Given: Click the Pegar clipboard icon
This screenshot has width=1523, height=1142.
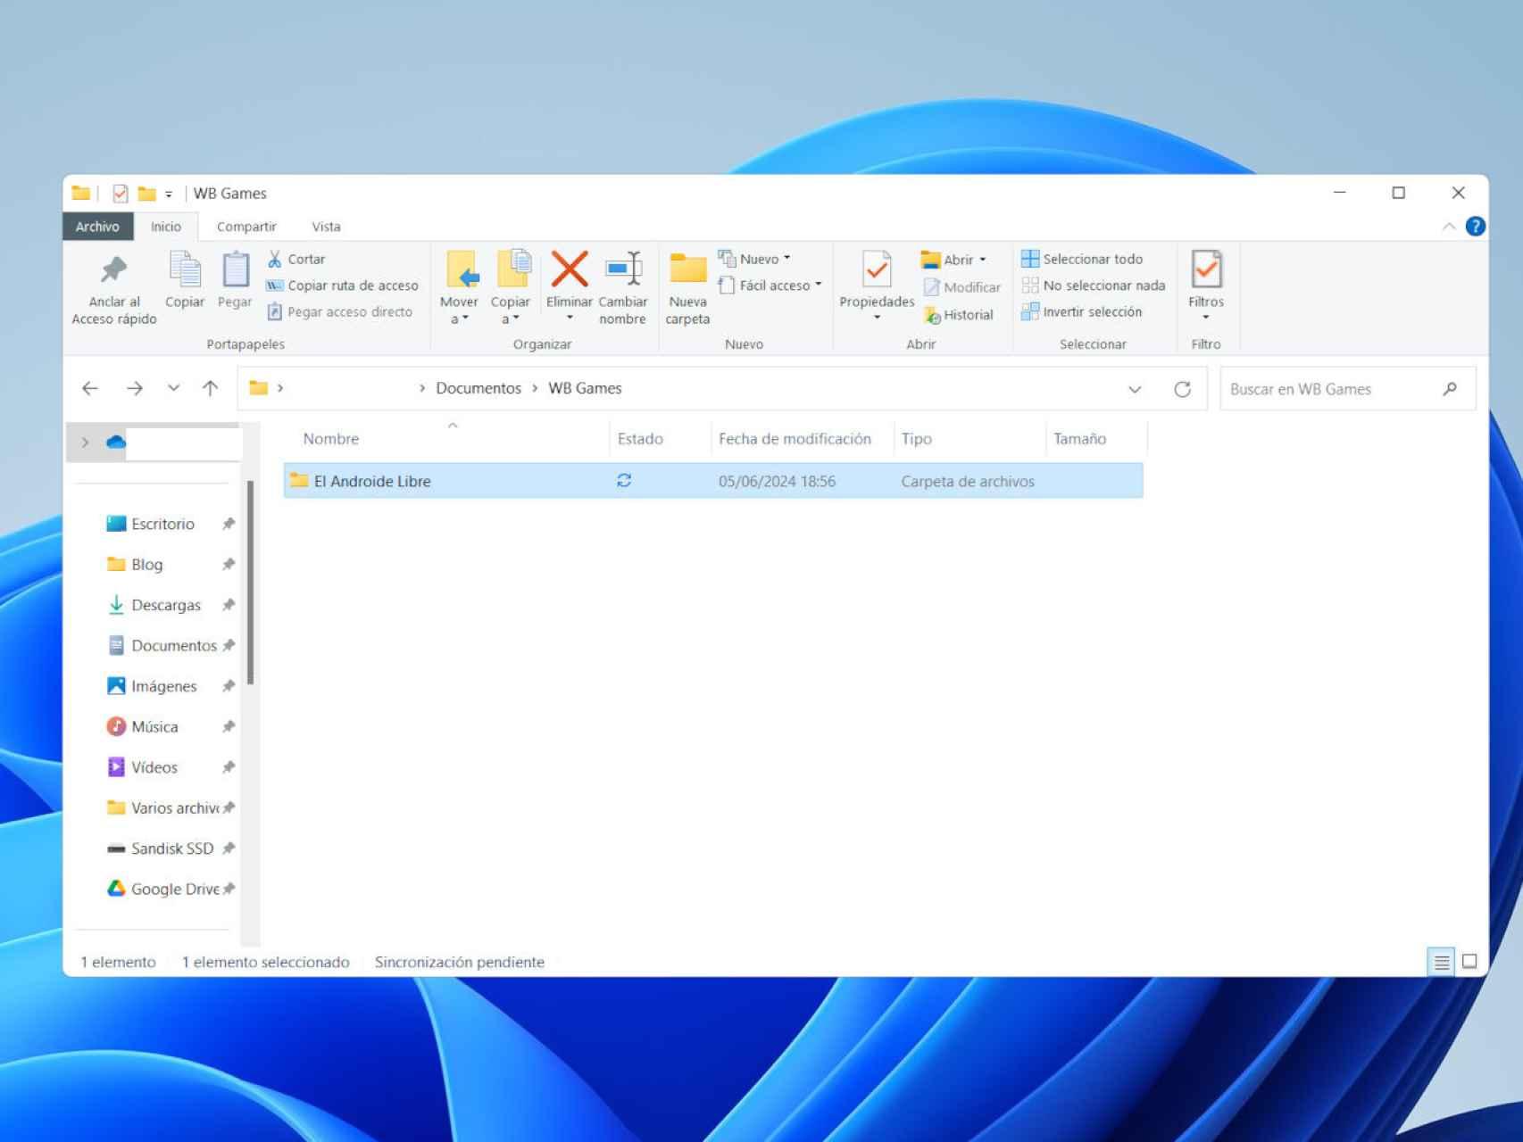Looking at the screenshot, I should [235, 280].
